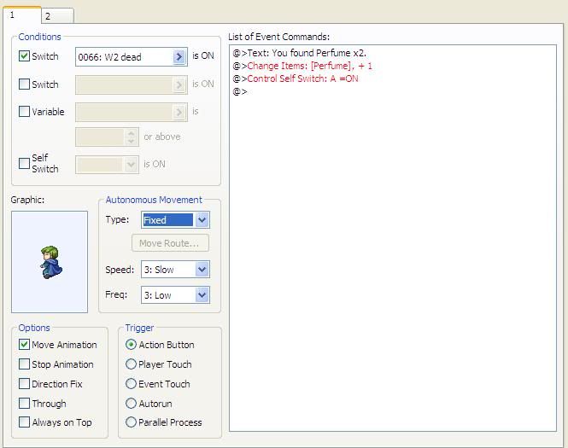
Task: Switch to event page tab 2
Action: coord(57,15)
